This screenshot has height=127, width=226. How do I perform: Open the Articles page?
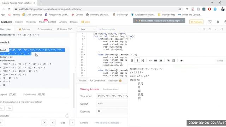[63, 22]
